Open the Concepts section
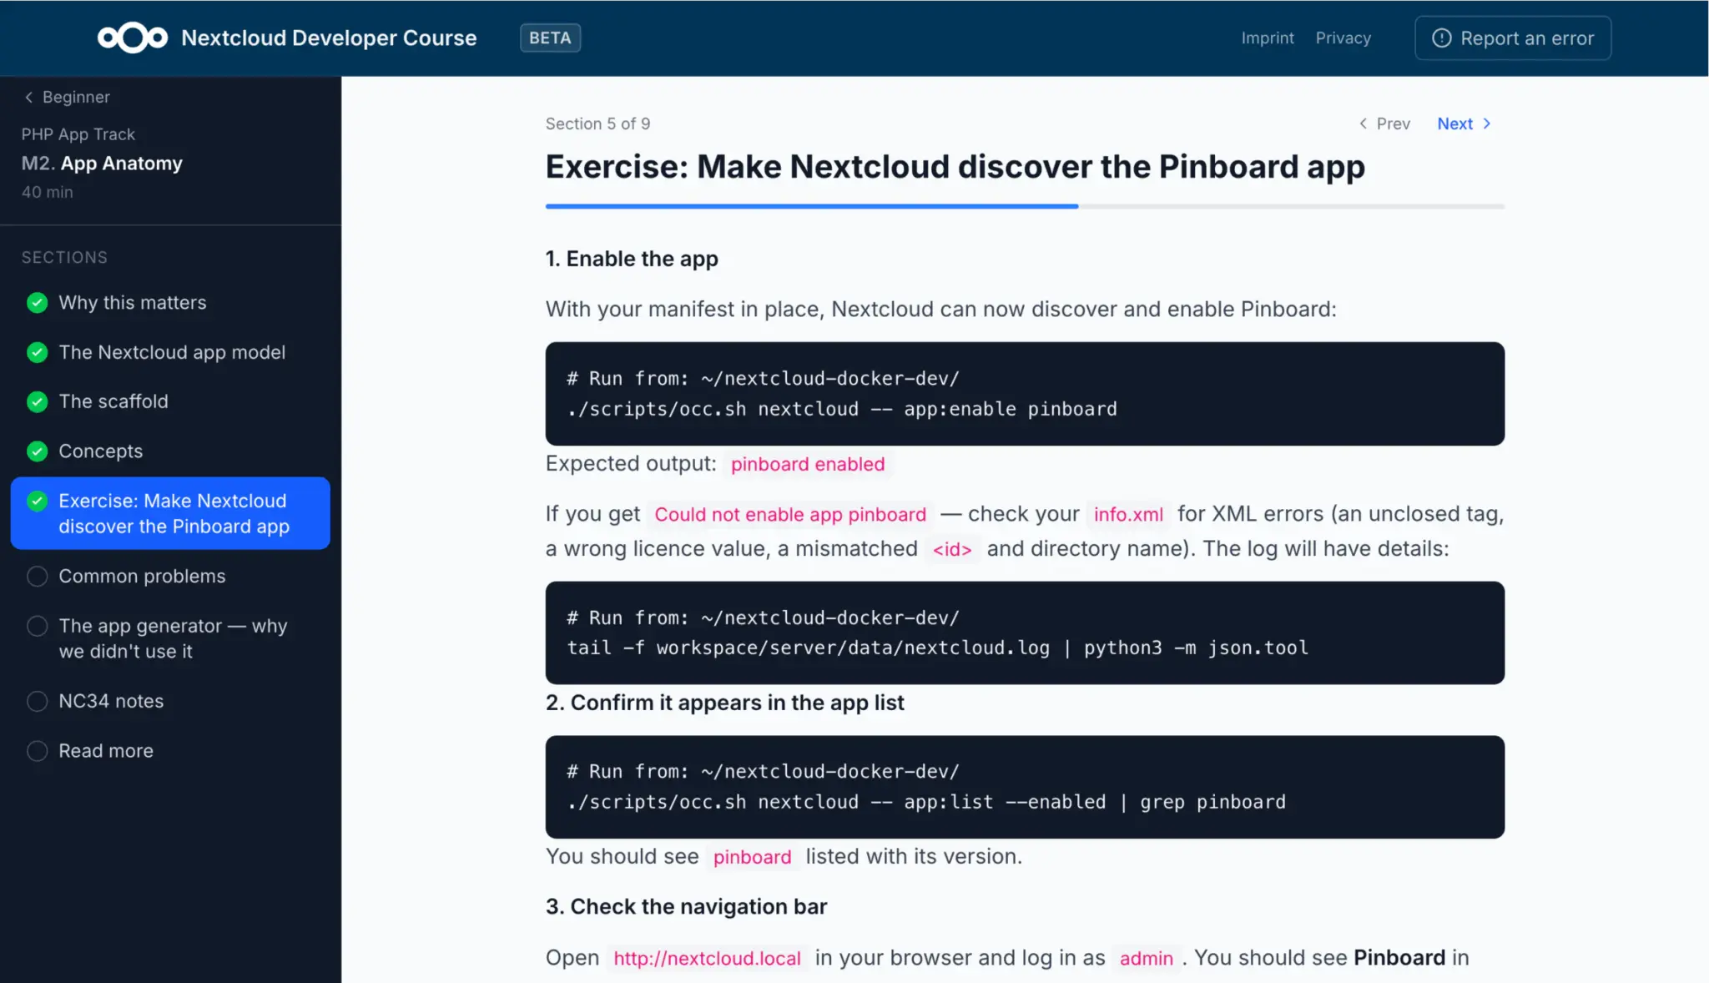The image size is (1709, 983). pos(170,451)
